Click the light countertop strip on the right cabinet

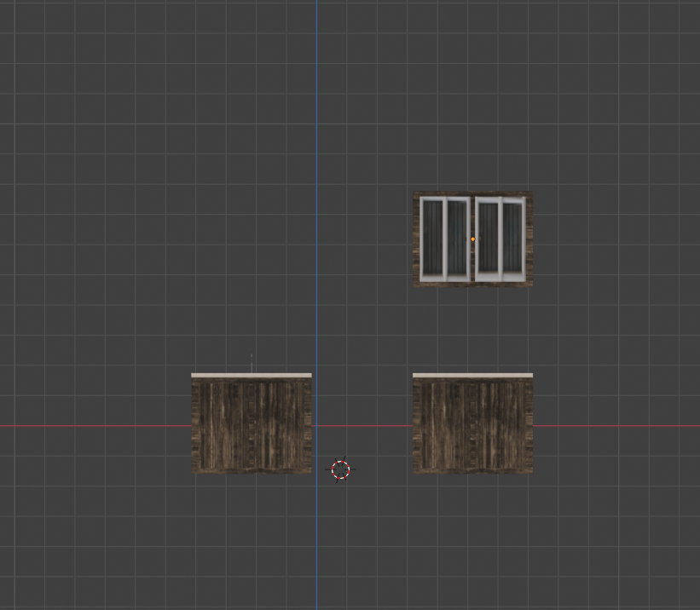point(472,375)
